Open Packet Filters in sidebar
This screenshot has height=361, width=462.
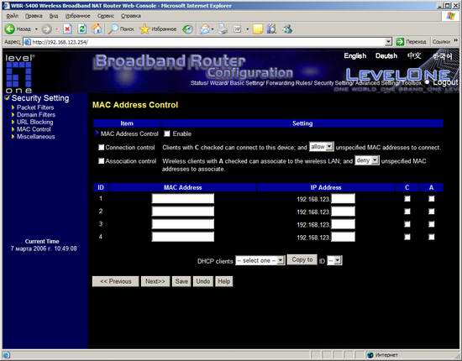[35, 107]
